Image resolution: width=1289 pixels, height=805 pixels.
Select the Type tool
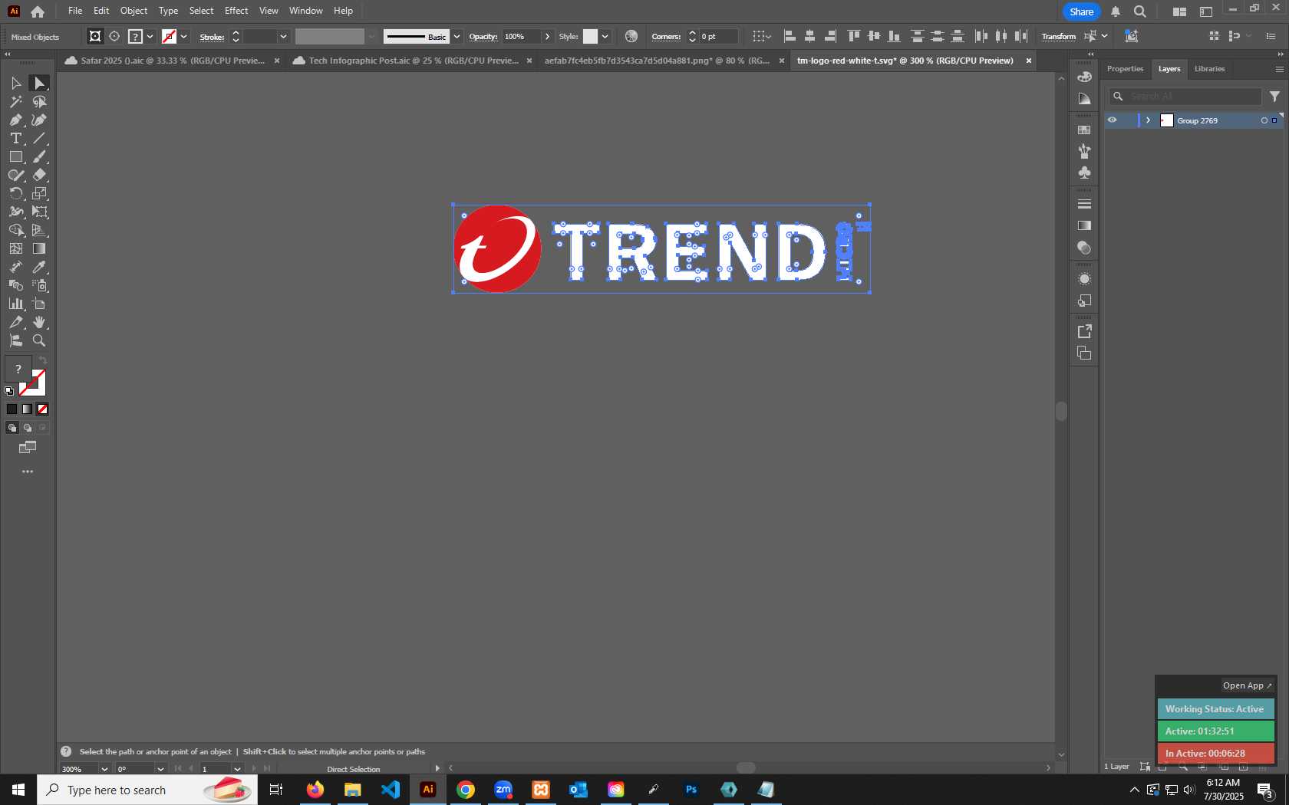pos(15,138)
